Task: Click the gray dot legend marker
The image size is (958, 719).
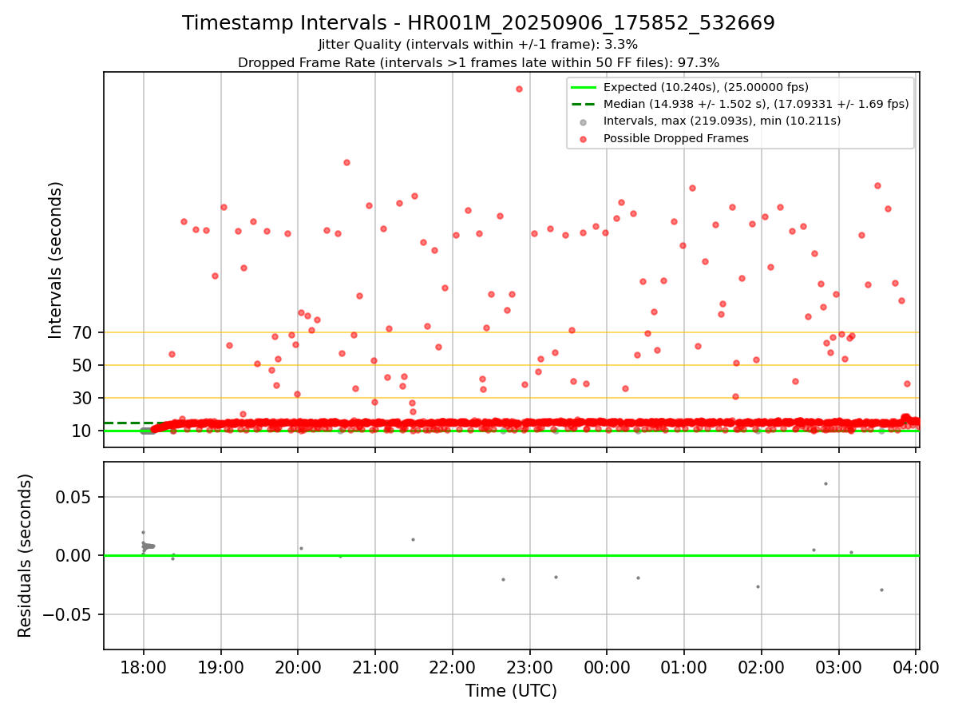Action: [584, 121]
